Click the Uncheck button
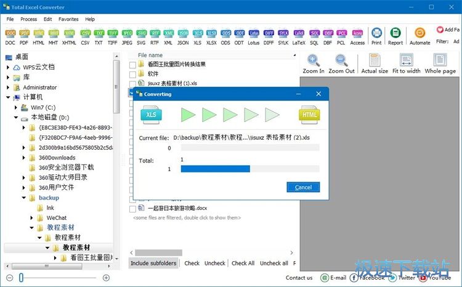462x287 pixels. 215,263
